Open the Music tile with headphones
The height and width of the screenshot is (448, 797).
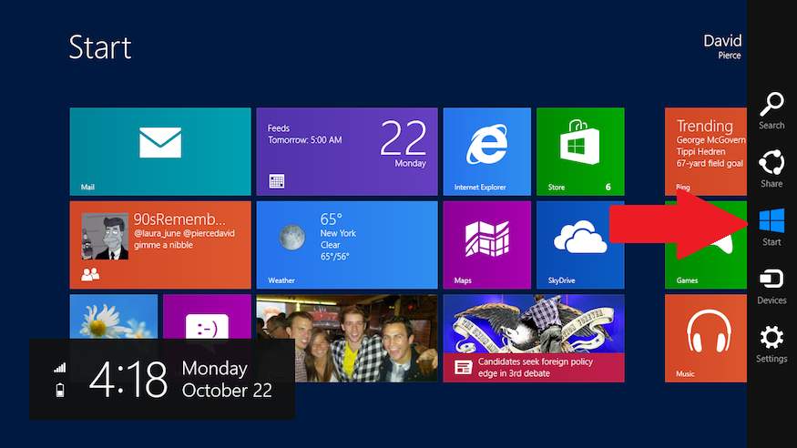point(706,339)
